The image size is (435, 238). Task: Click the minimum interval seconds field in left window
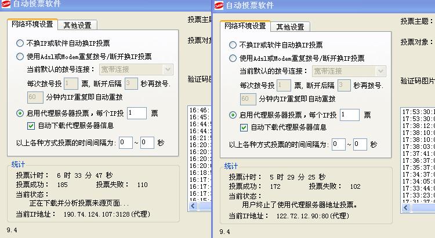tap(126, 142)
